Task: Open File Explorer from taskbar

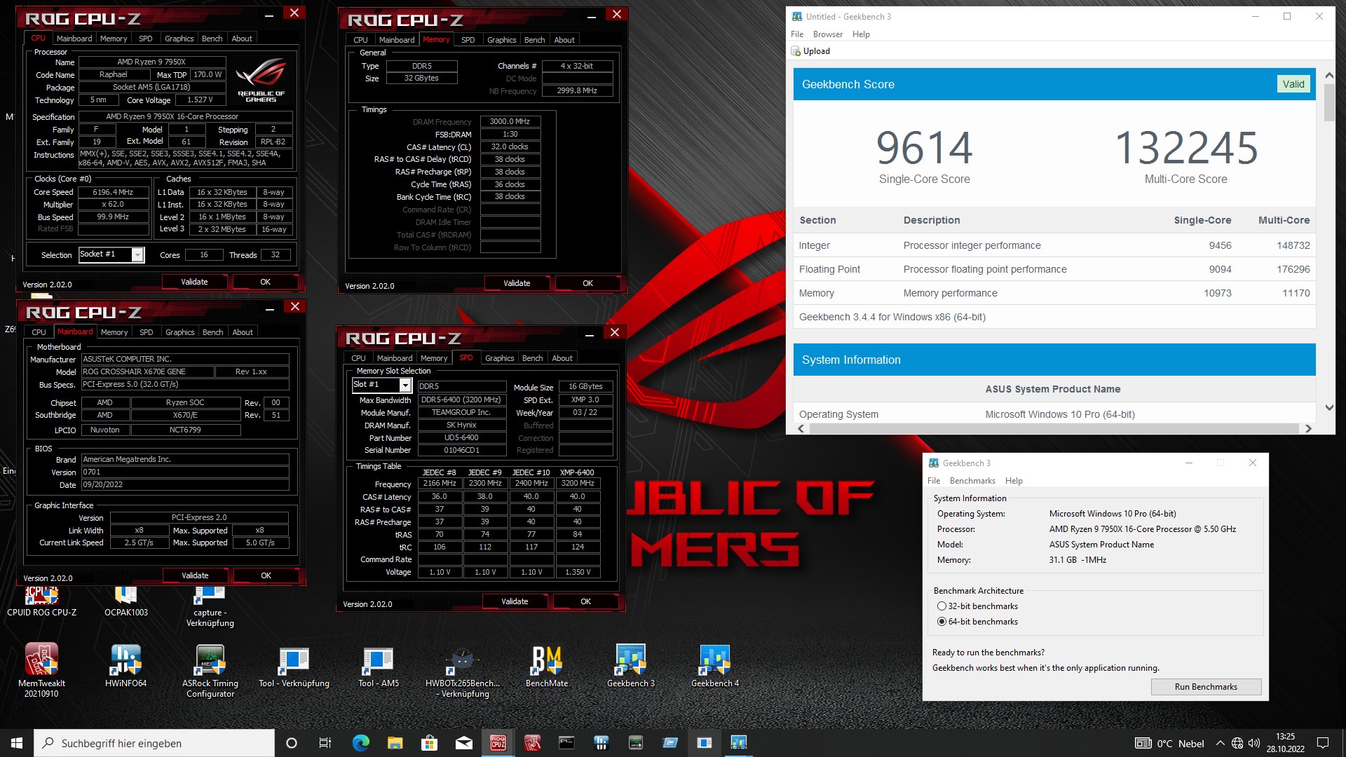Action: click(x=395, y=743)
